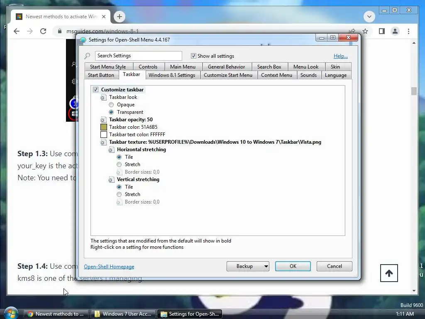Image resolution: width=425 pixels, height=319 pixels.
Task: Click the Horizontal stretching setting icon
Action: [x=111, y=150]
